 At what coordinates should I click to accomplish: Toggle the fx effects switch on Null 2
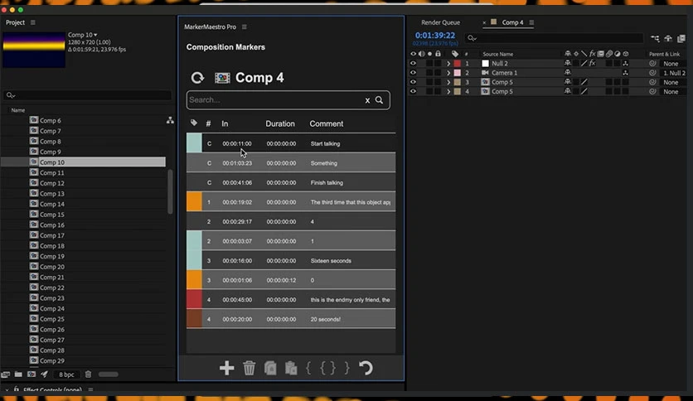click(x=592, y=64)
